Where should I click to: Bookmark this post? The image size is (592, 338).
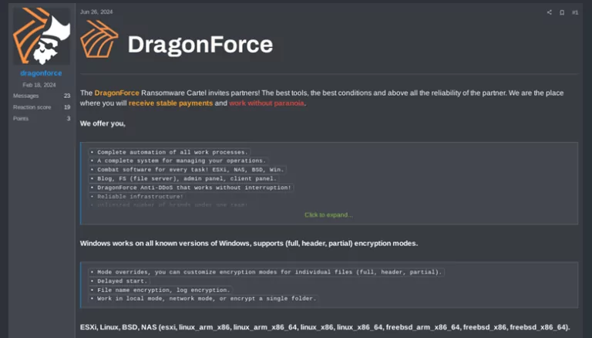561,12
